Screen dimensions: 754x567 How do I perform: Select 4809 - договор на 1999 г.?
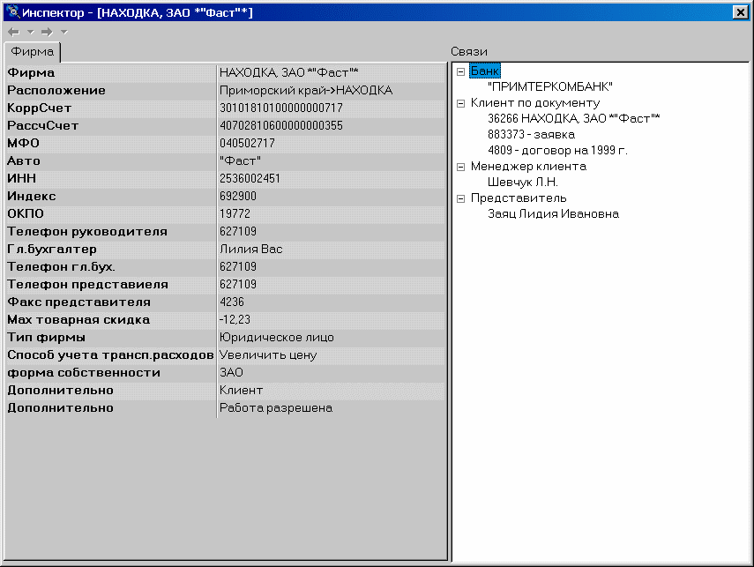pos(557,150)
